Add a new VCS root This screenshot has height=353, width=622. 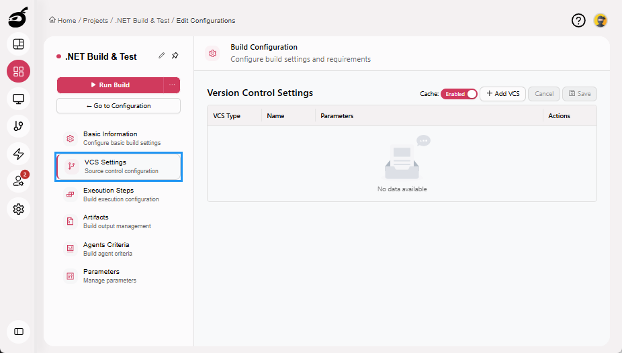[502, 94]
